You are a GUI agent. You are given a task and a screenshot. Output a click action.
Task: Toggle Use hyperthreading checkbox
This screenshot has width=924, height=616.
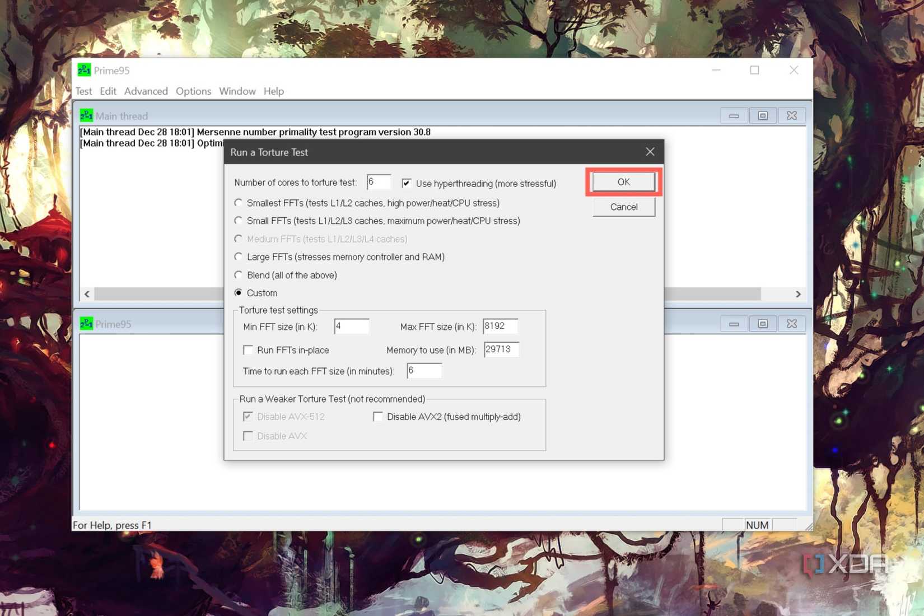pos(407,183)
